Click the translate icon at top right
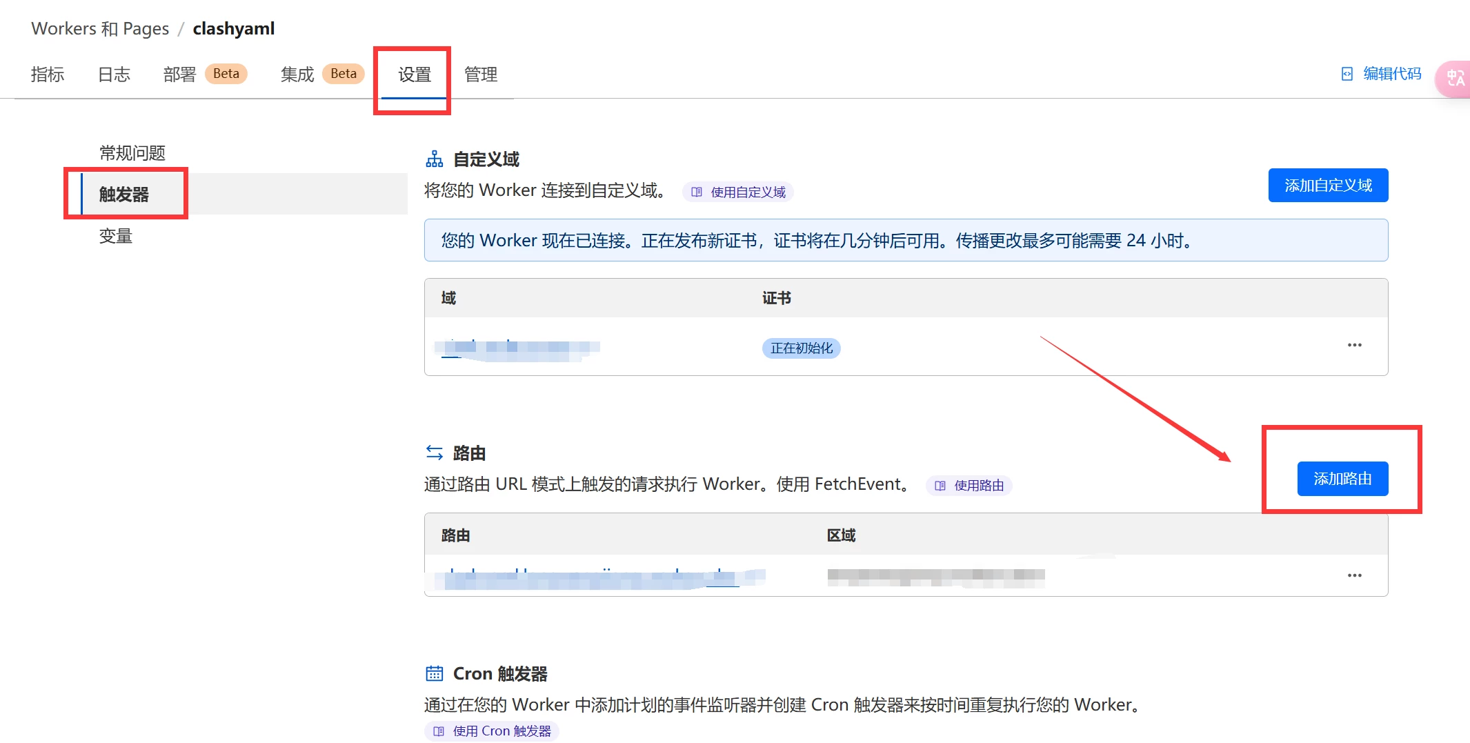The height and width of the screenshot is (743, 1470). click(x=1455, y=78)
